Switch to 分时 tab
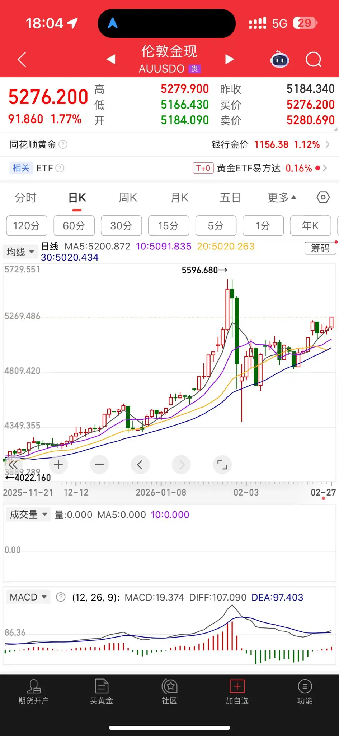The height and width of the screenshot is (736, 339). (x=25, y=197)
